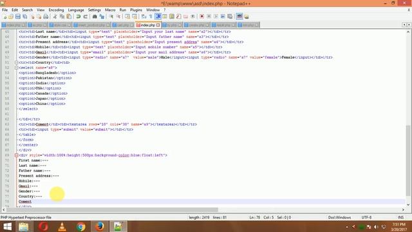
Task: Zoom out using the toolbar magnifier icon
Action: 118,17
